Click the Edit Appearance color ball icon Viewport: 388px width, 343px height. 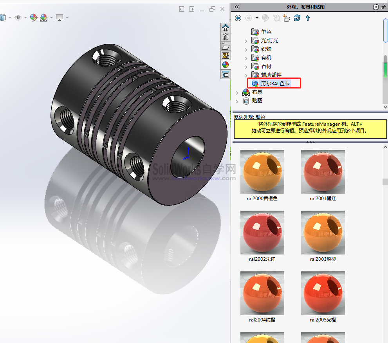[34, 18]
